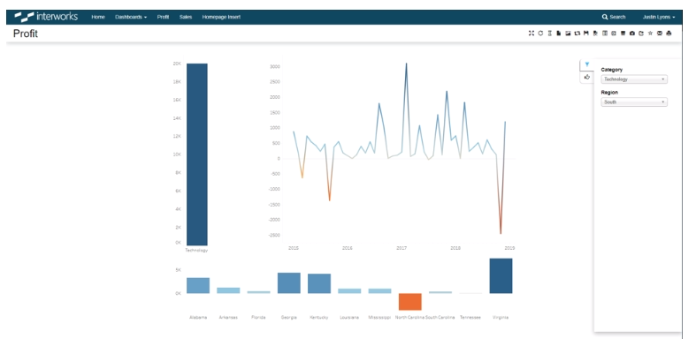The width and height of the screenshot is (696, 346).
Task: Click the 'South Carolina' state axis label
Action: click(x=440, y=317)
